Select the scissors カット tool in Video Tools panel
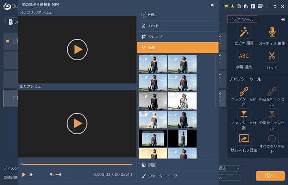Screen dimensions: 288x185 (272, 56)
